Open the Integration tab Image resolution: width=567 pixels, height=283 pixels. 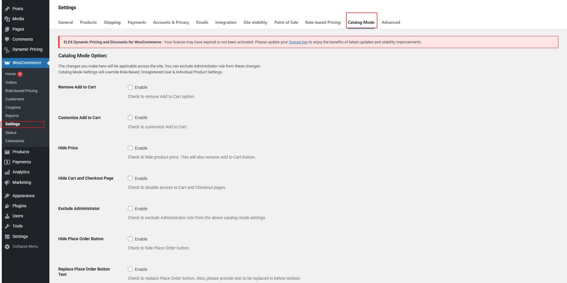click(x=226, y=22)
